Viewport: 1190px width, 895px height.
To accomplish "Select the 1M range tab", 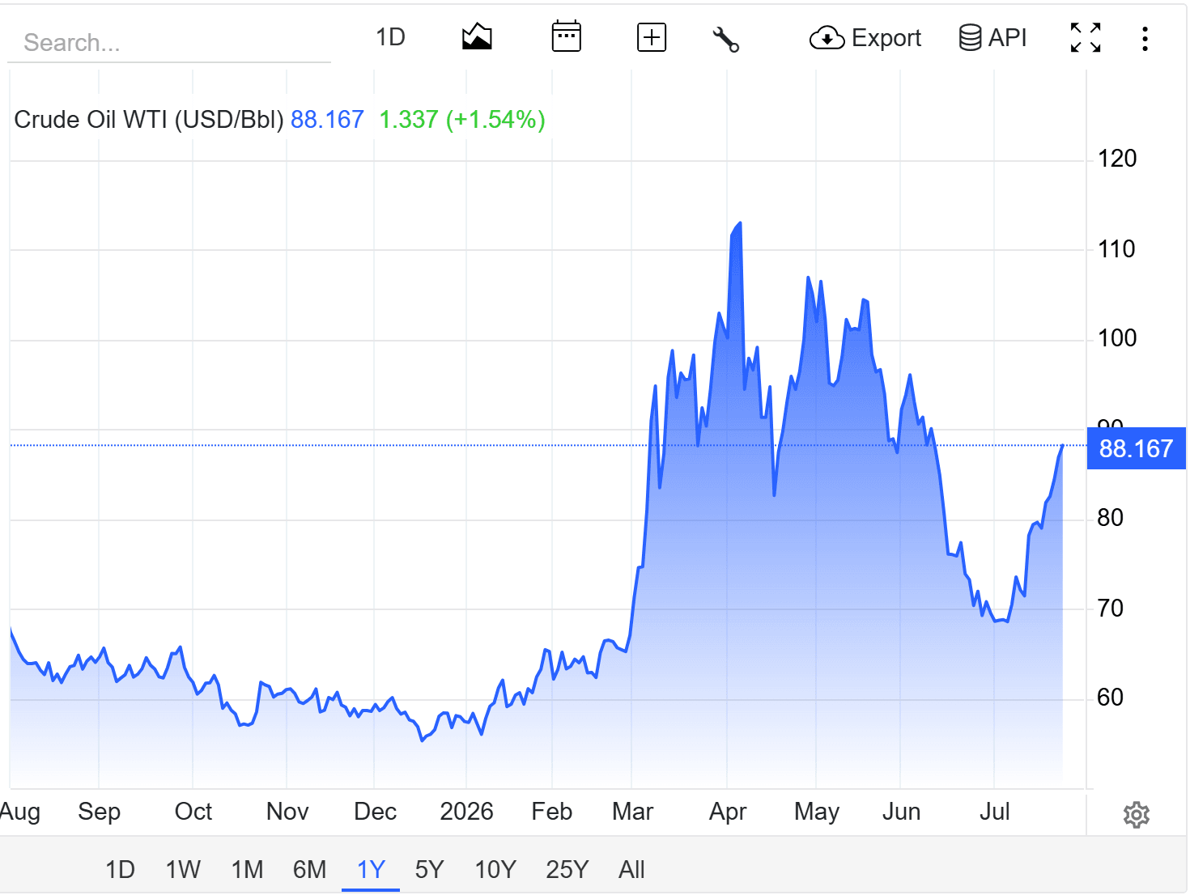I will [247, 869].
